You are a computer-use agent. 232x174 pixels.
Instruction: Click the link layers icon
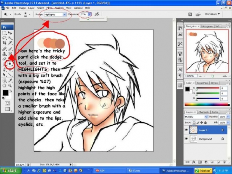pos(187,162)
